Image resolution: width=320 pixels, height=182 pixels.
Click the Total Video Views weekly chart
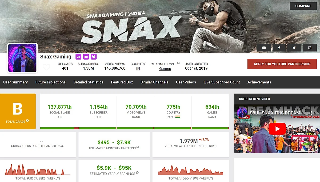(191, 170)
